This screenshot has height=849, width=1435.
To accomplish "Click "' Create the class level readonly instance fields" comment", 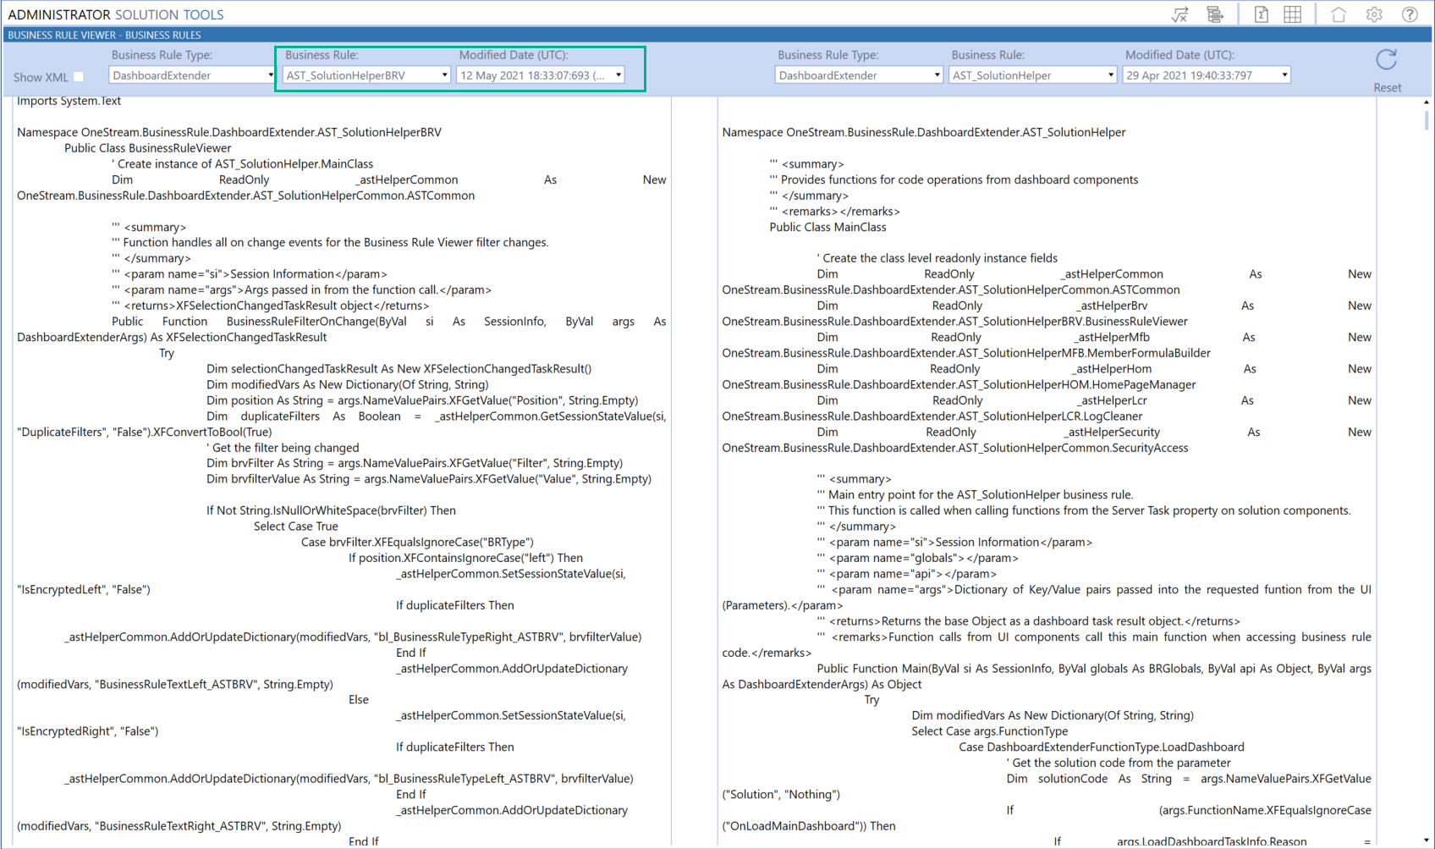I will [937, 258].
